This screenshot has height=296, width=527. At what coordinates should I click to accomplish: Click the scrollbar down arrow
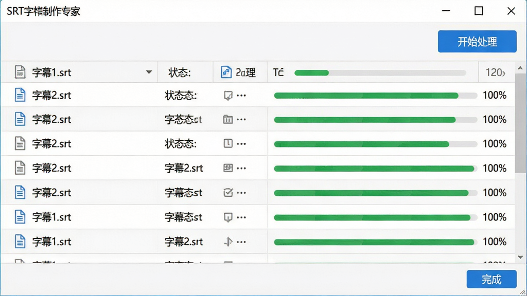point(520,257)
